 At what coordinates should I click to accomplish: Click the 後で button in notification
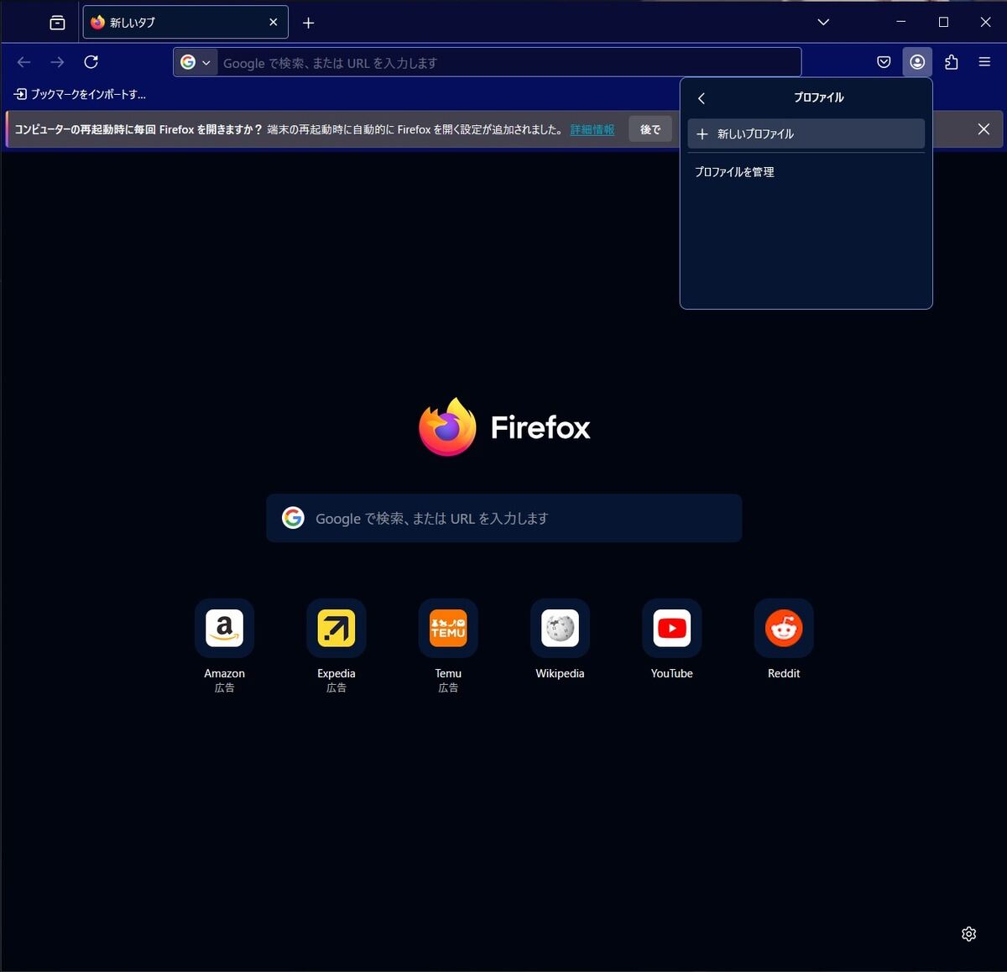650,129
